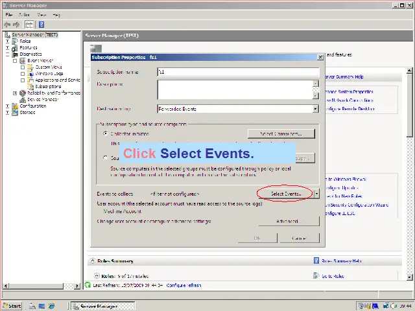Click the Configuration tree icon

pyautogui.click(x=15, y=106)
